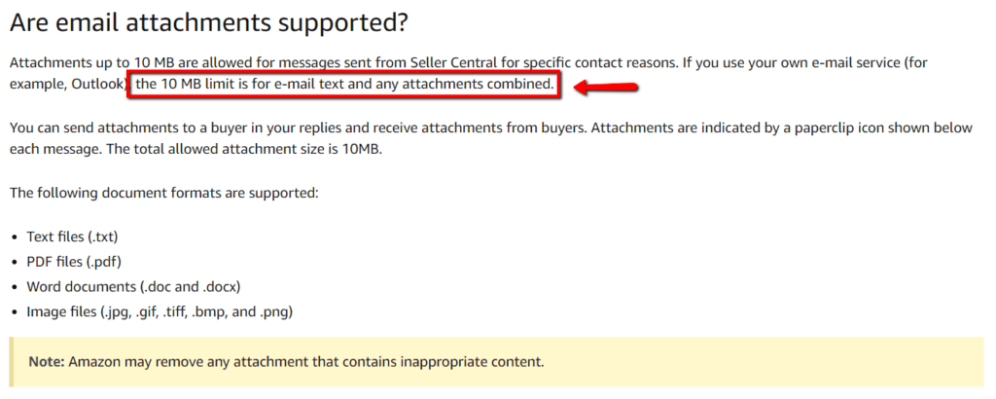Click the yellow Note box
The image size is (996, 399).
[x=496, y=362]
